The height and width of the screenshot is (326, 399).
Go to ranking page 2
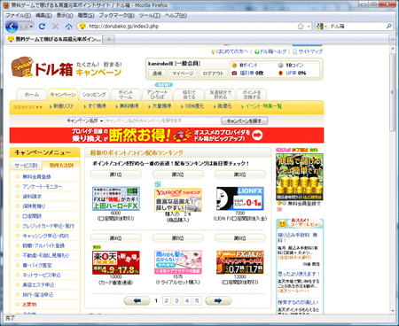click(x=167, y=301)
